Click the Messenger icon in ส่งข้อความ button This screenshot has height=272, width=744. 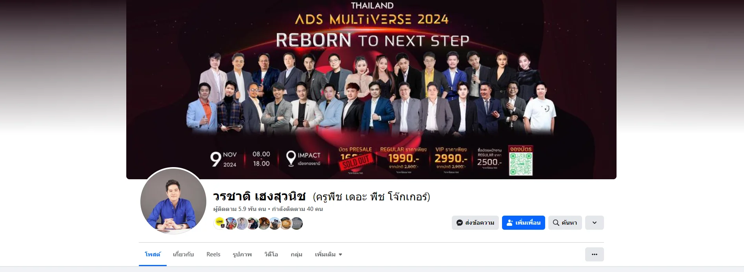click(460, 223)
